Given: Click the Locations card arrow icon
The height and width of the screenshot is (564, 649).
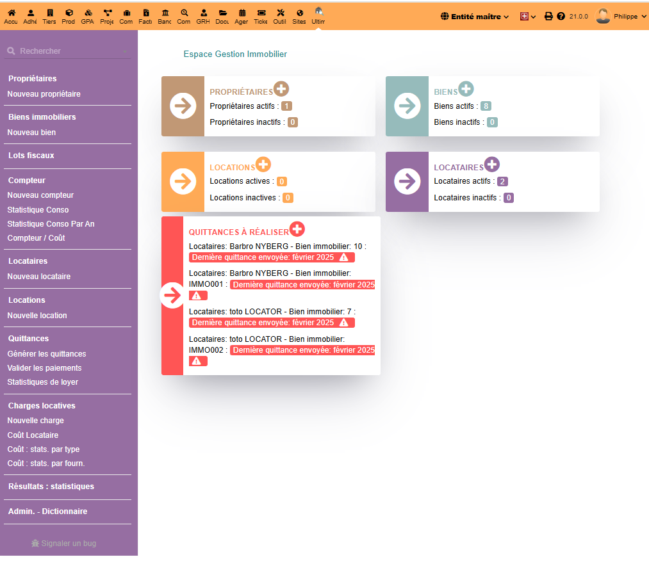Looking at the screenshot, I should coord(183,181).
